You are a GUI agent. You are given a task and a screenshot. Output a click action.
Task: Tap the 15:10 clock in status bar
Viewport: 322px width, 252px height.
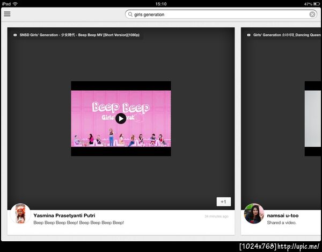(161, 4)
